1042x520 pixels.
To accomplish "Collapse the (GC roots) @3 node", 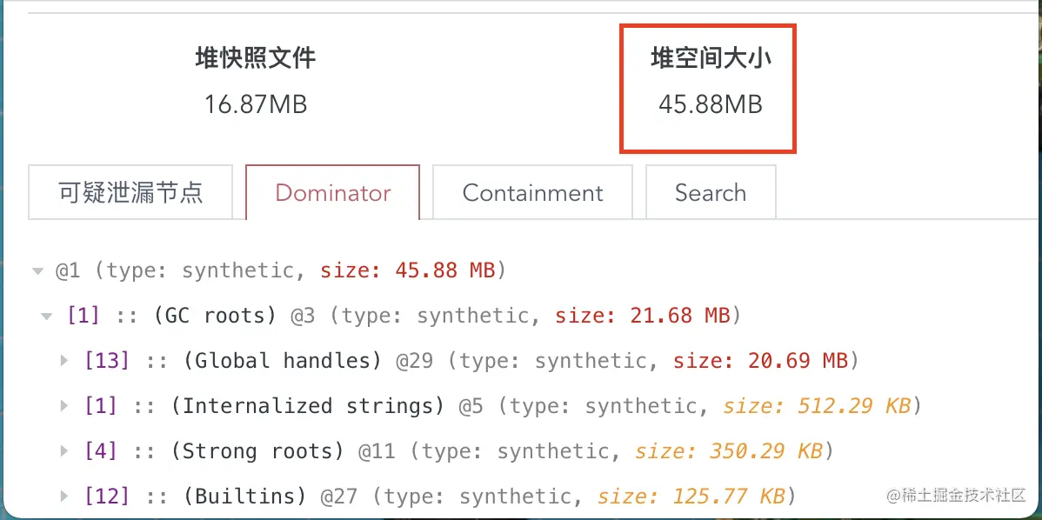I will [47, 316].
